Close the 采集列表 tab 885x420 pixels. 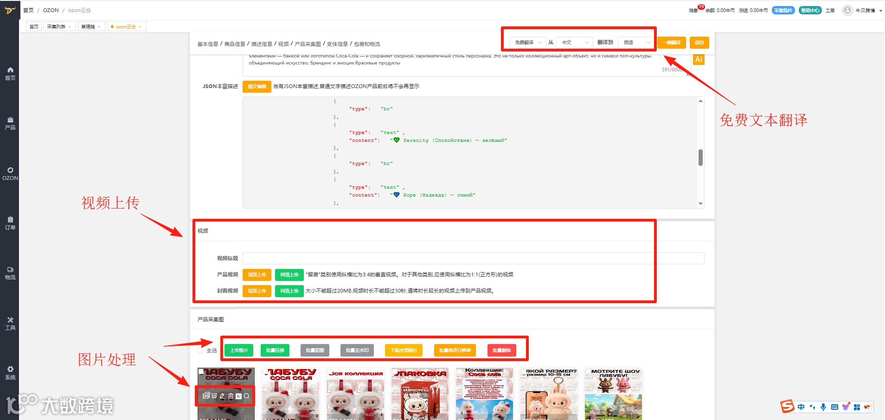[70, 27]
